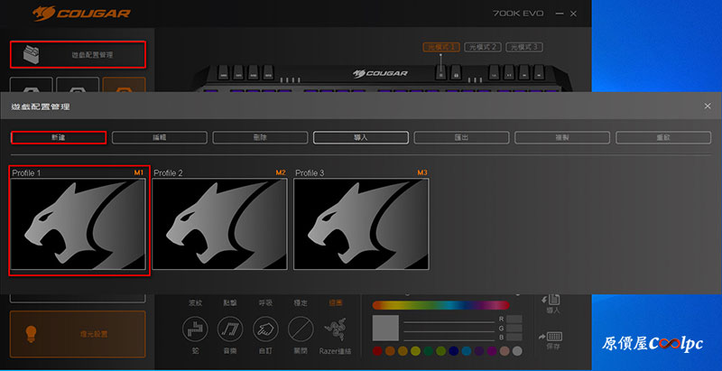Viewport: 722px width, 371px height.
Task: Select the lighting off (關閉) slash icon
Action: tap(301, 329)
